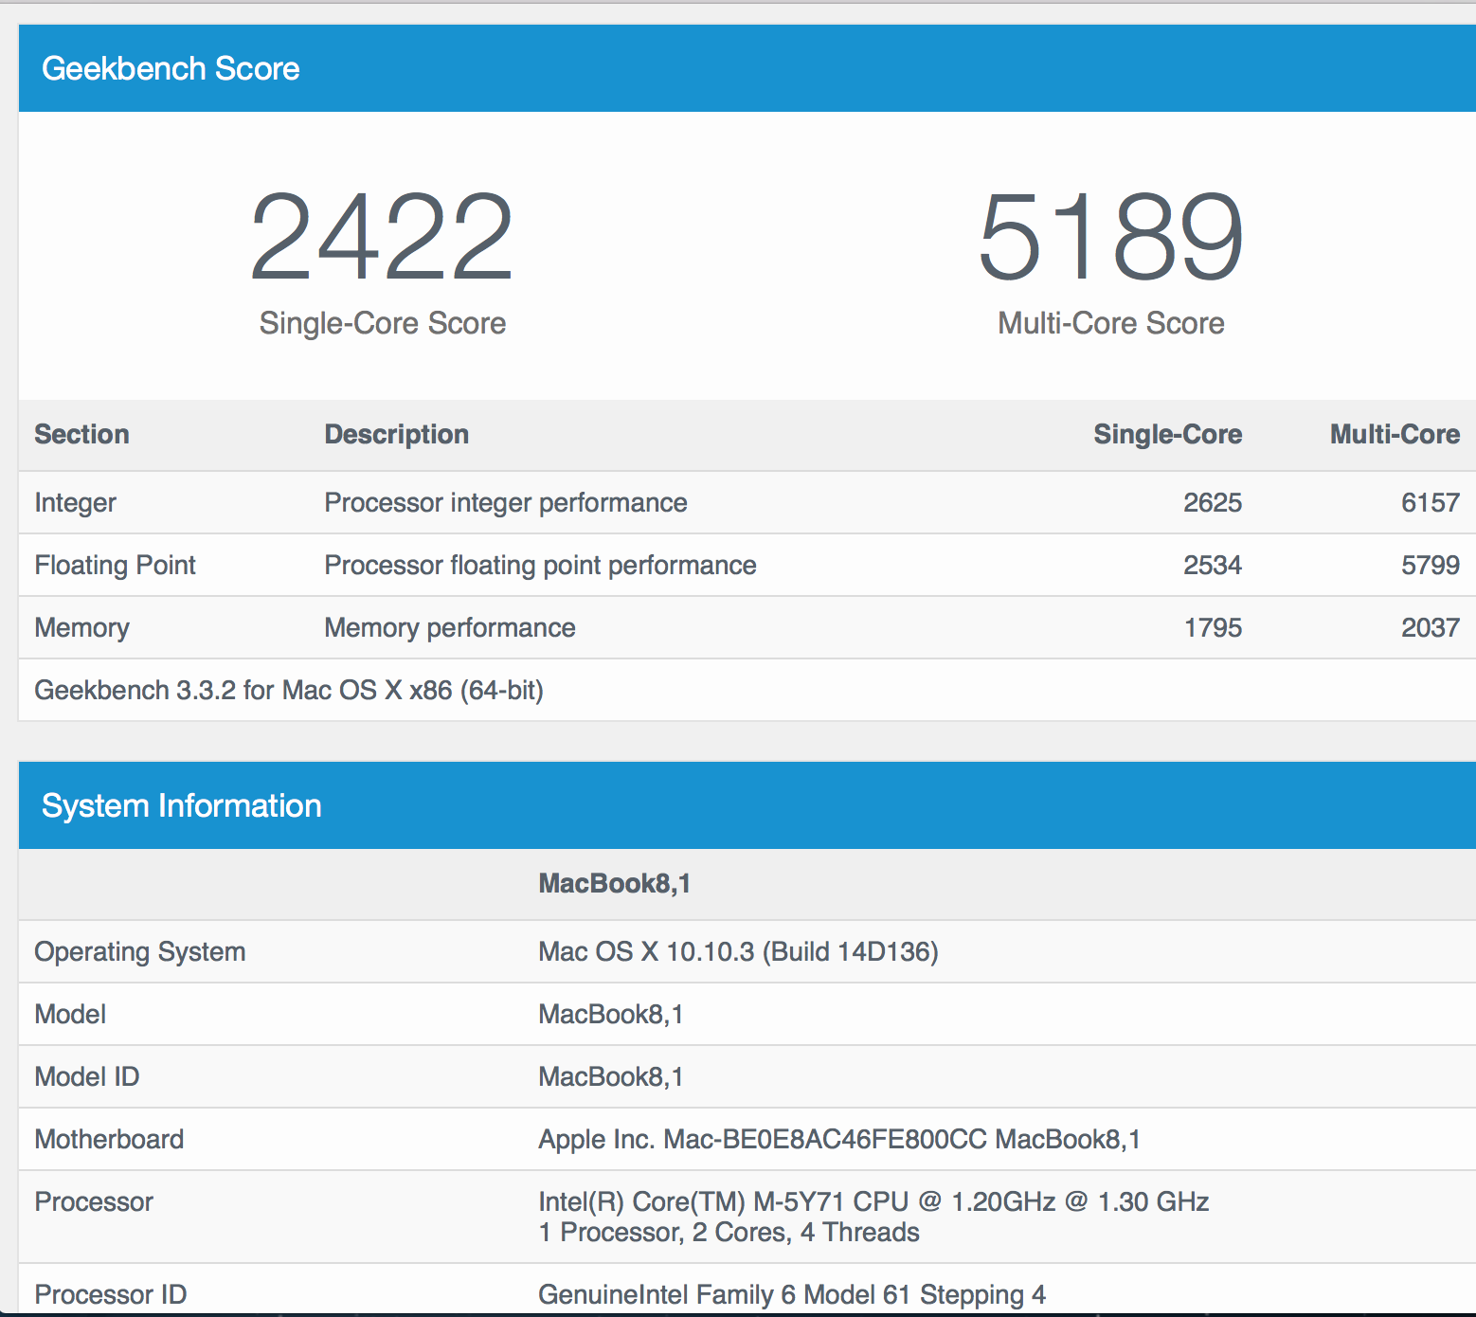Select Floating Point multi-core value 5799
The width and height of the screenshot is (1476, 1317).
pos(1431,566)
